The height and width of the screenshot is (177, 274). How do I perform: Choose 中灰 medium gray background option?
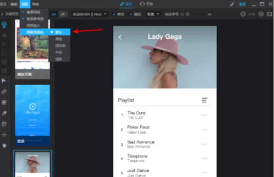point(60,52)
